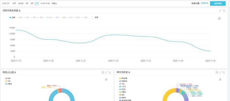Viewport: 230px width, 101px height.
Task: Click trend data point for 2020-11-19
Action: [x=16, y=30]
